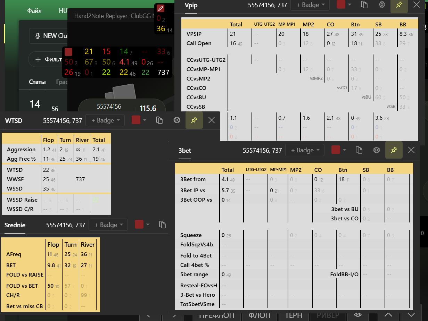The width and height of the screenshot is (428, 321).
Task: Click the down chevron in the replayer bar
Action: (x=411, y=315)
